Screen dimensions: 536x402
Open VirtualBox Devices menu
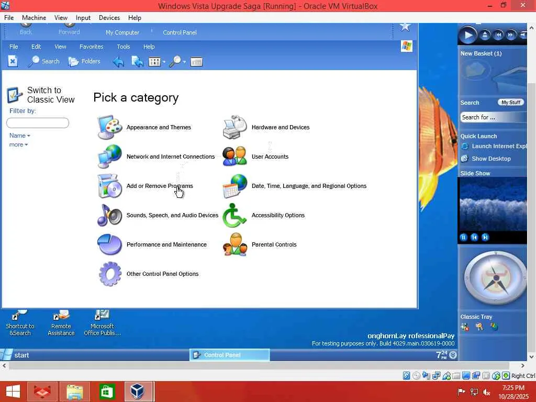tap(109, 18)
